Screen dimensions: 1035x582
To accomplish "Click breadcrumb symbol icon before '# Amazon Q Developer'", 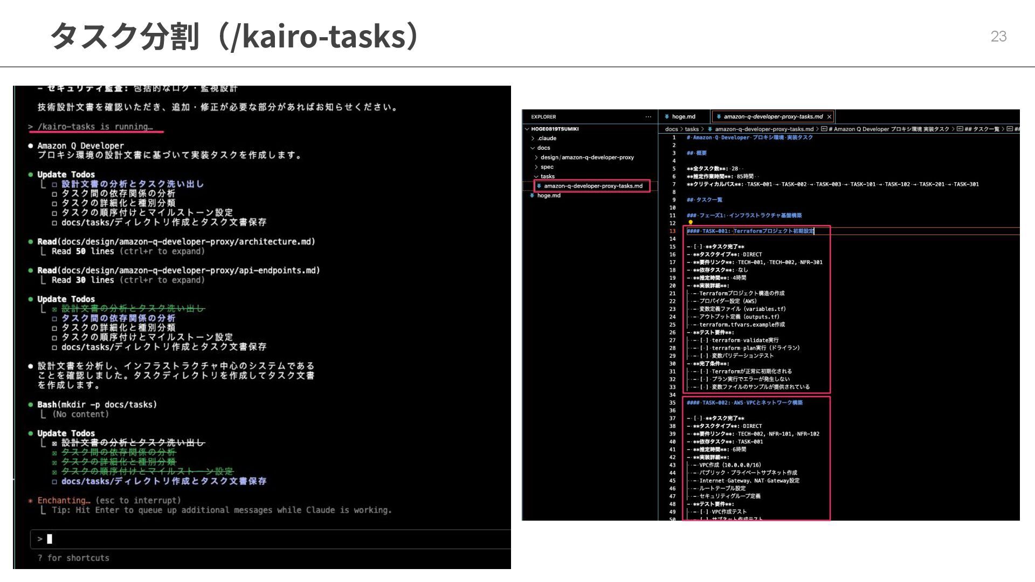I will pos(824,129).
